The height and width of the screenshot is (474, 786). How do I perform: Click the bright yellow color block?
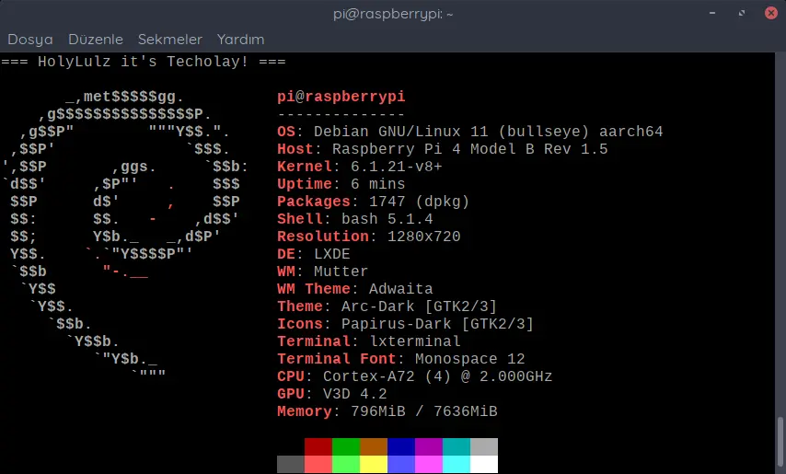(374, 464)
